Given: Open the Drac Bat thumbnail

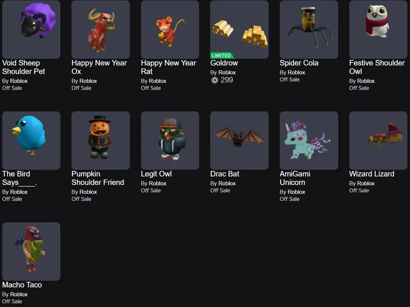Looking at the screenshot, I should tap(239, 141).
